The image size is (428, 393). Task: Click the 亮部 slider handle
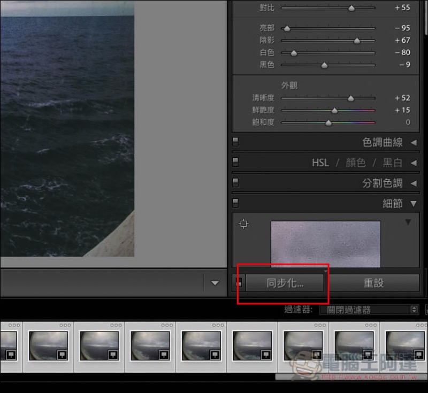[x=287, y=28]
